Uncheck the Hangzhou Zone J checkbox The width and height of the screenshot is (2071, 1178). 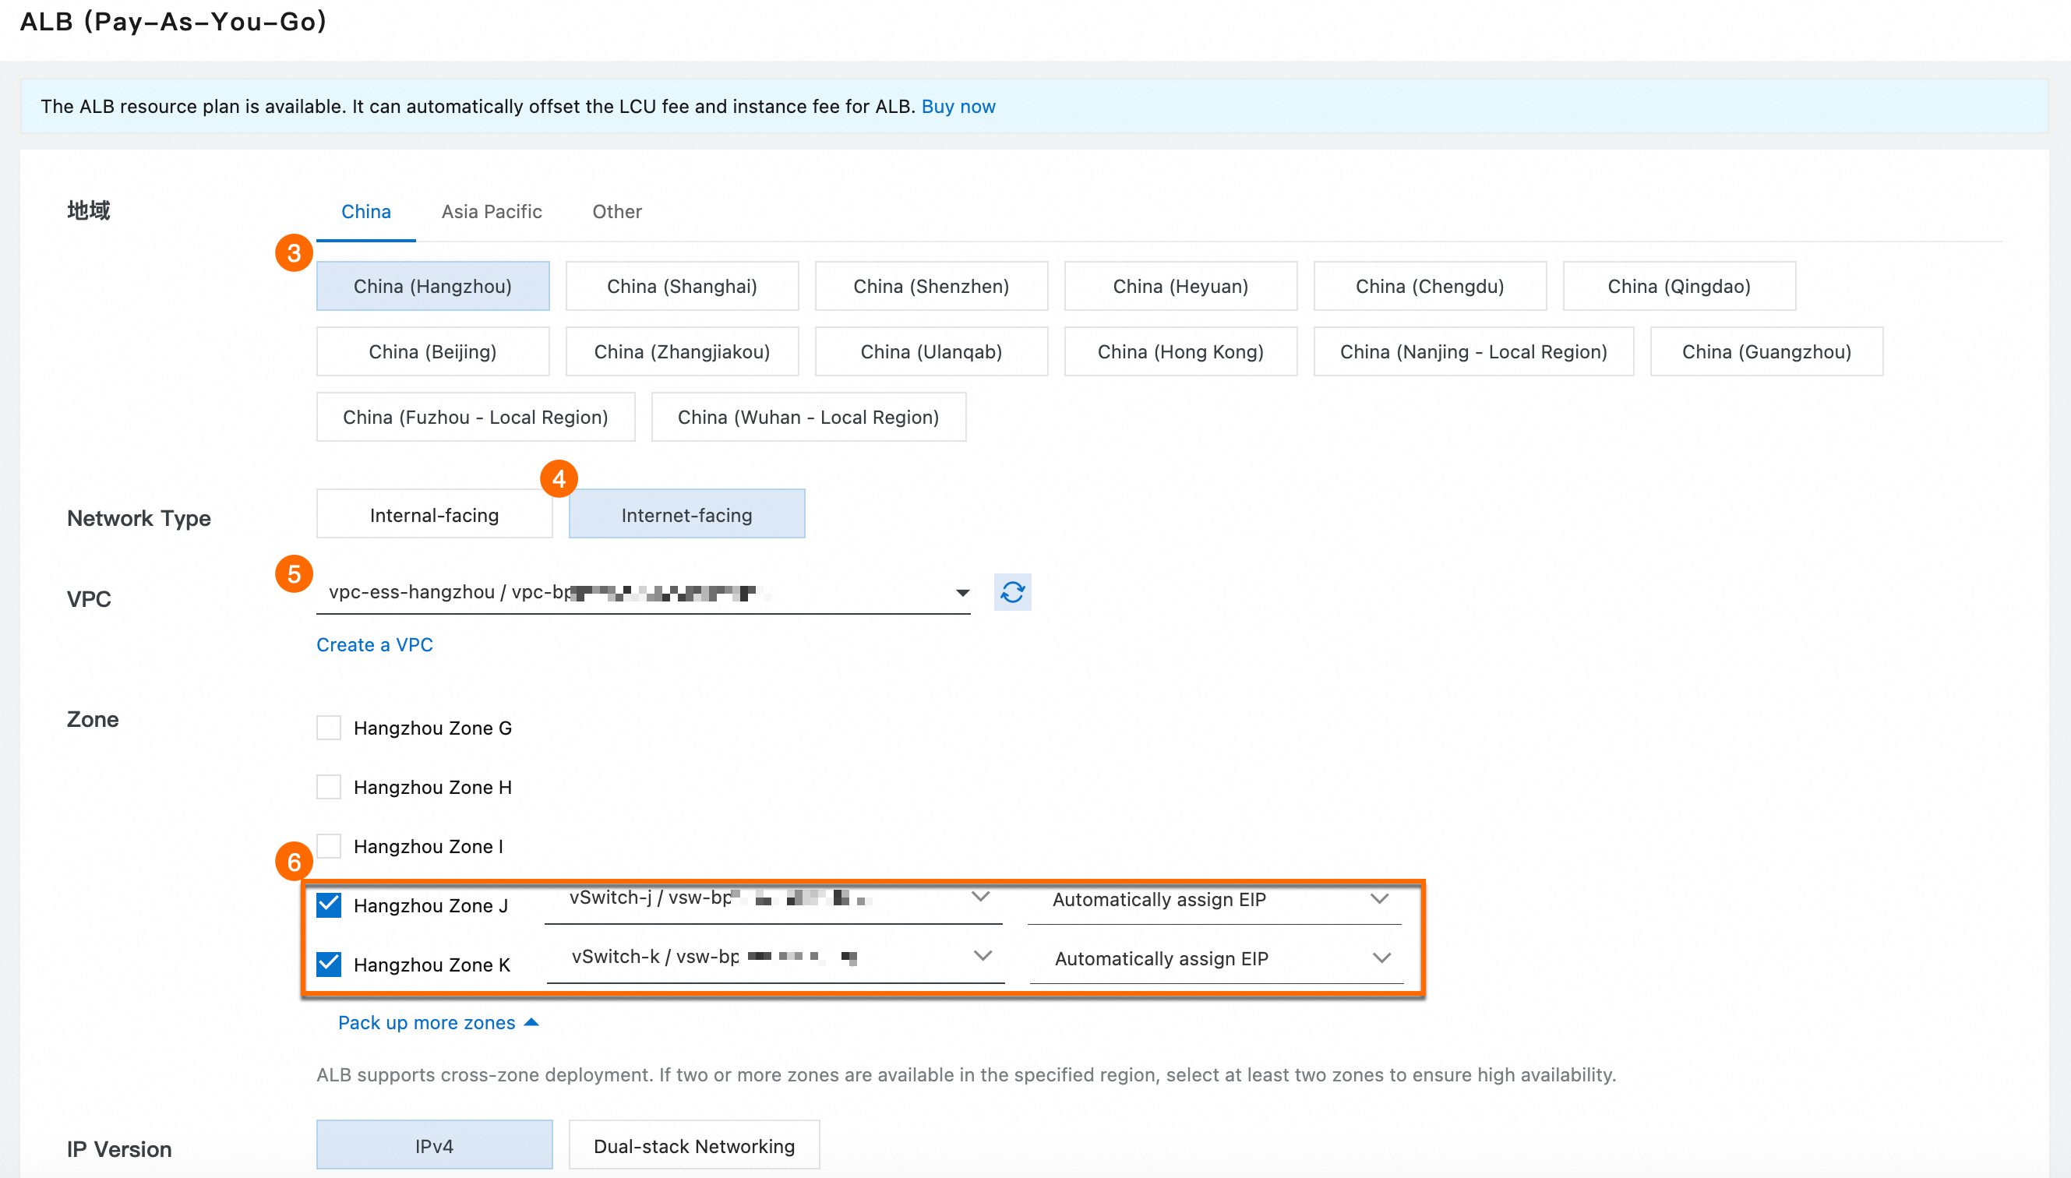click(x=329, y=905)
